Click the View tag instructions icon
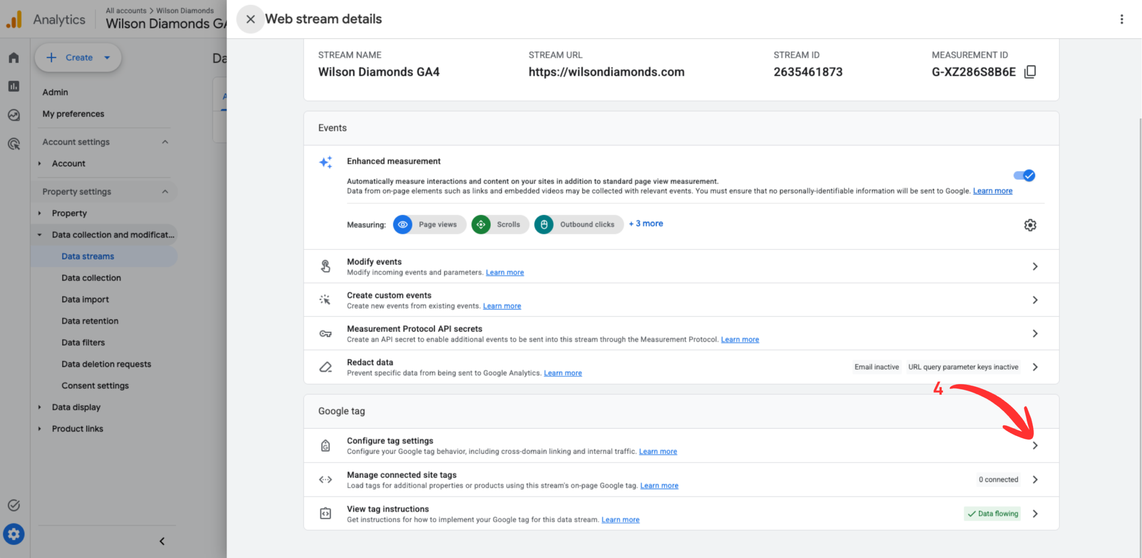The height and width of the screenshot is (558, 1142). coord(326,513)
